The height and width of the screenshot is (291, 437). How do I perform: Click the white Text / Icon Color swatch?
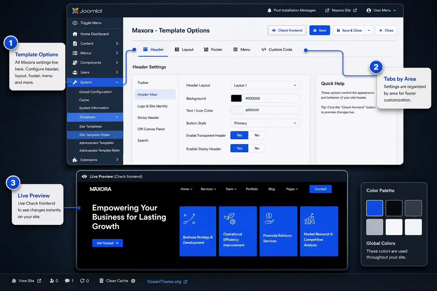click(x=236, y=110)
